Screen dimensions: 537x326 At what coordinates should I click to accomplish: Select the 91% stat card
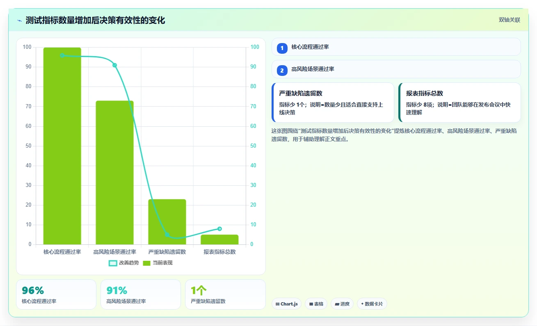tap(141, 294)
